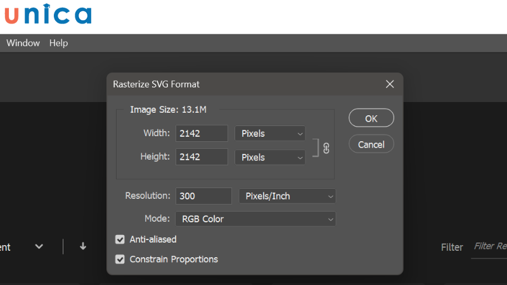Open the Window menu
Image resolution: width=507 pixels, height=285 pixels.
23,43
